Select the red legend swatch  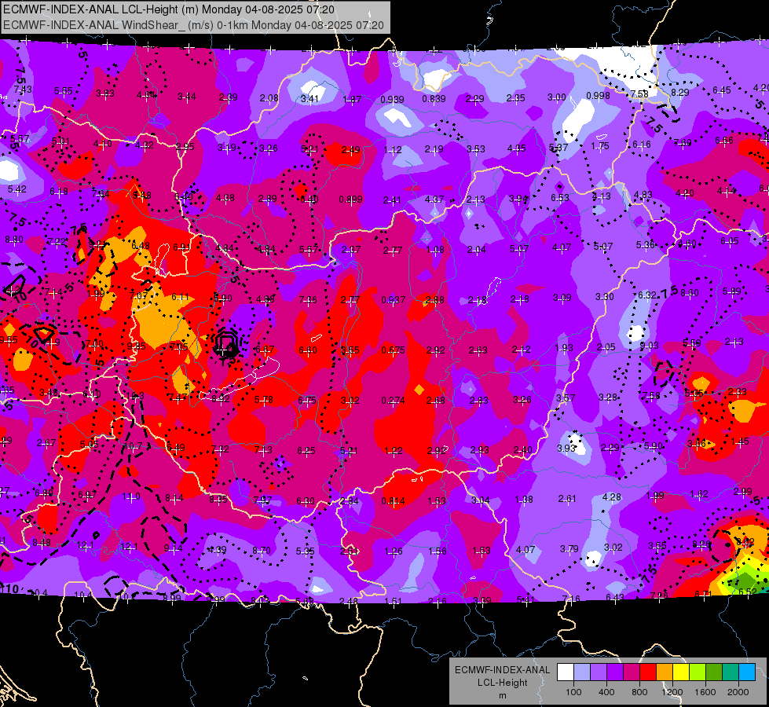coord(648,672)
